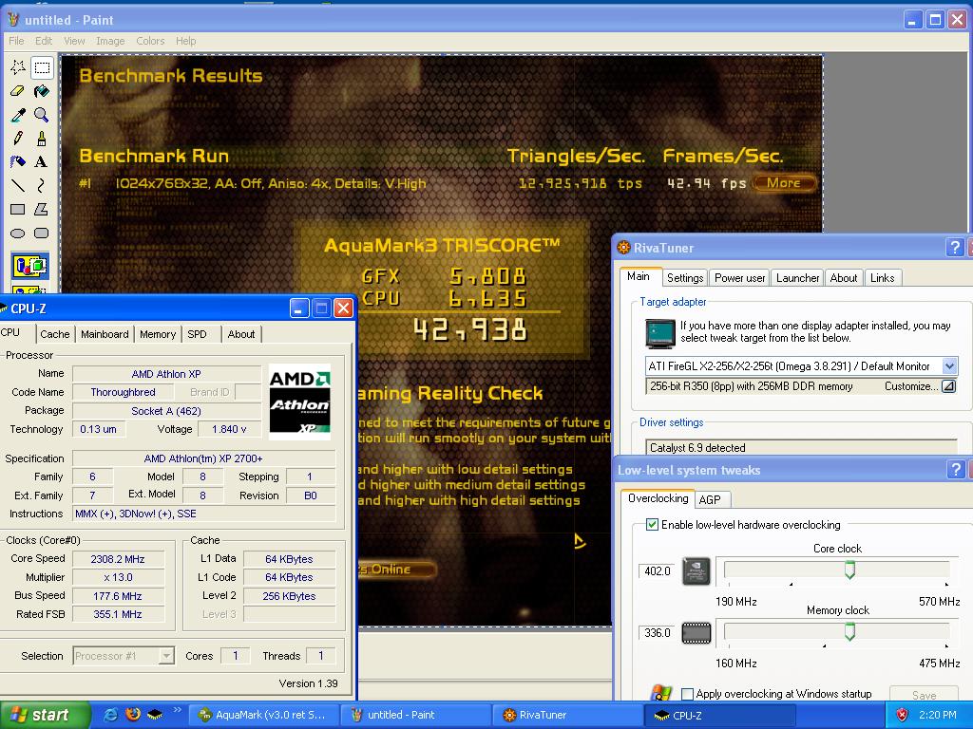Image resolution: width=973 pixels, height=729 pixels.
Task: Select the Ellipse tool in Paint
Action: pyautogui.click(x=18, y=234)
